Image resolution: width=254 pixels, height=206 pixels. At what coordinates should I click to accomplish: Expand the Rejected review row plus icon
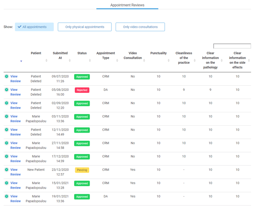pyautogui.click(x=7, y=90)
